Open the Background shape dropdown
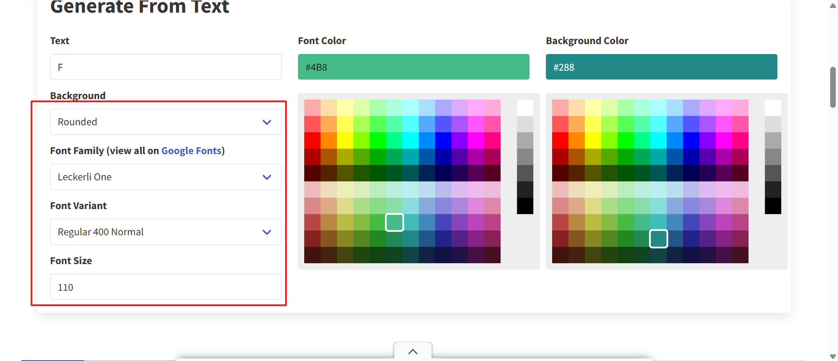Image resolution: width=838 pixels, height=361 pixels. (x=166, y=122)
